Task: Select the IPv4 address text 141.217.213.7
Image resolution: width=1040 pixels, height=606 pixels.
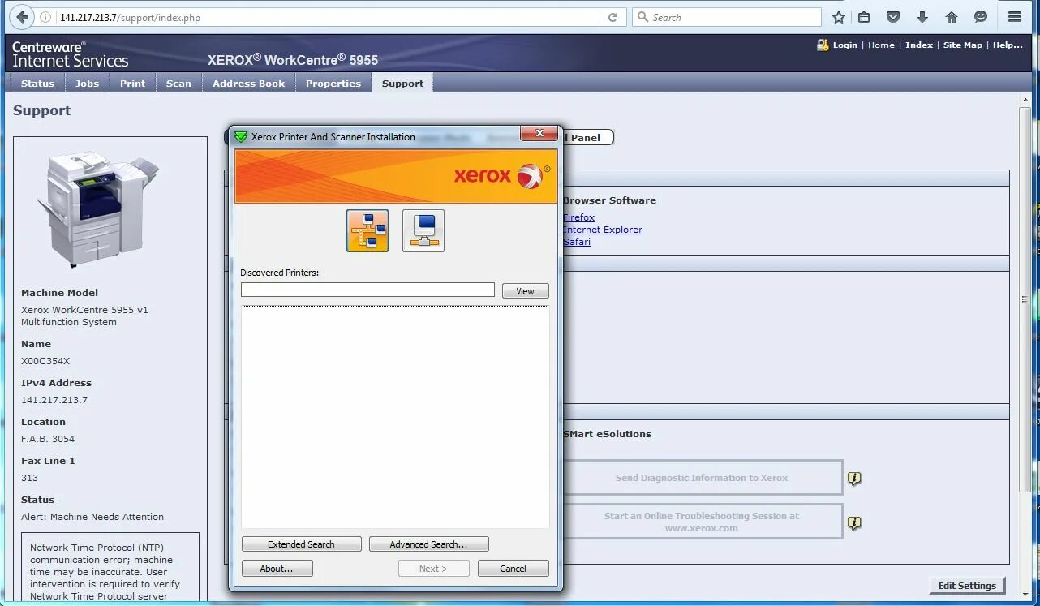Action: [x=54, y=400]
